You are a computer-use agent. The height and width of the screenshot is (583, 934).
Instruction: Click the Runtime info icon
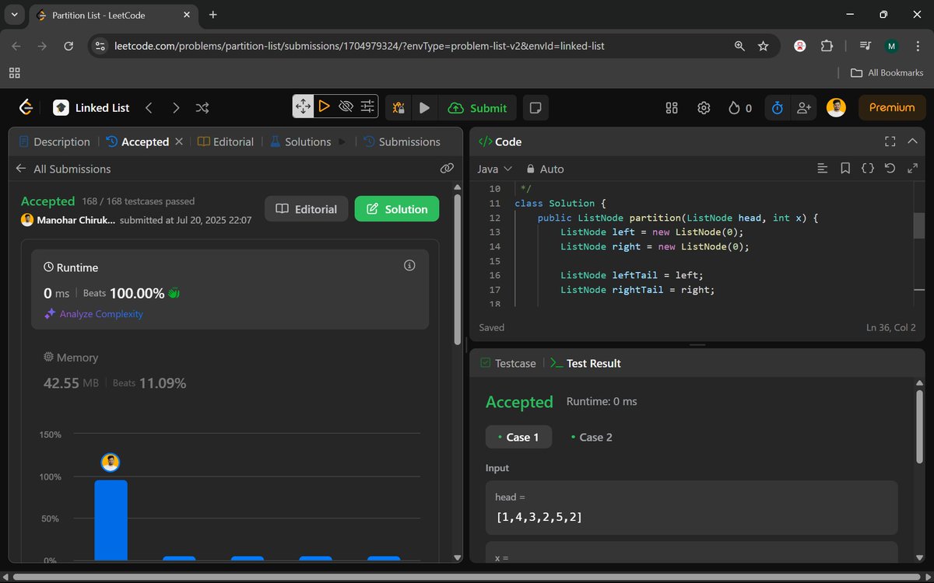pos(409,266)
